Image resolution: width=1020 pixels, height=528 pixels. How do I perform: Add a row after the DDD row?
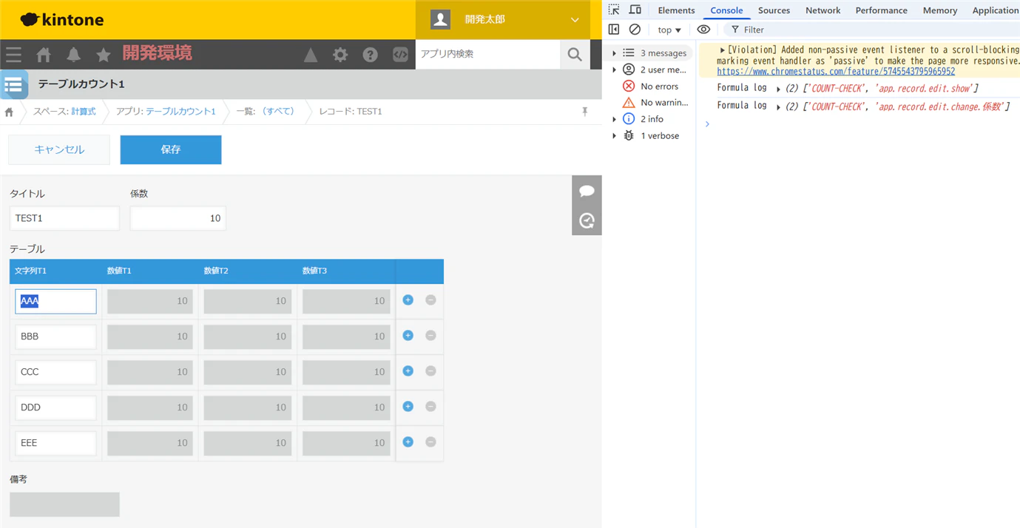[x=408, y=407]
